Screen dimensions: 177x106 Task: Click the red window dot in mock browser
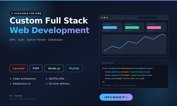102,18
